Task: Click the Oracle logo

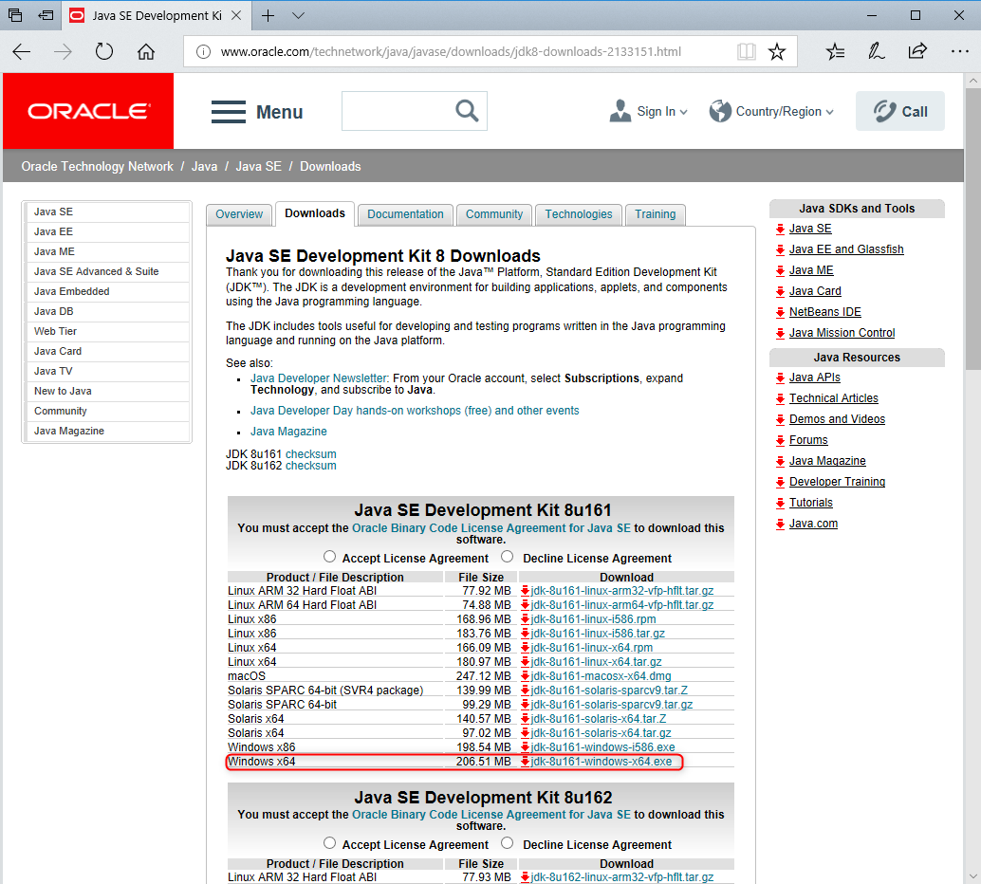Action: point(88,111)
